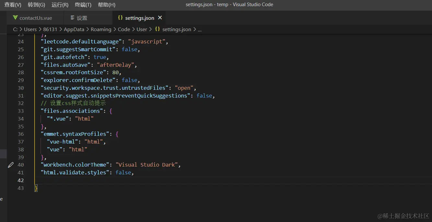
Task: Open the 终端(T) menu
Action: (x=83, y=5)
